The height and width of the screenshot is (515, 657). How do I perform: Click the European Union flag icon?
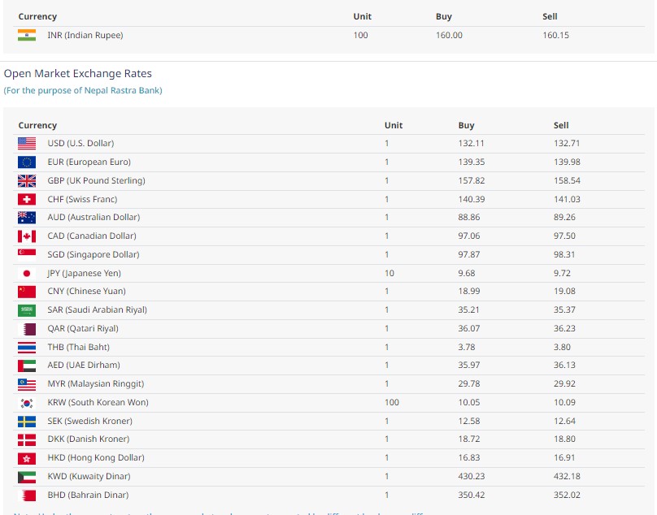click(x=27, y=162)
